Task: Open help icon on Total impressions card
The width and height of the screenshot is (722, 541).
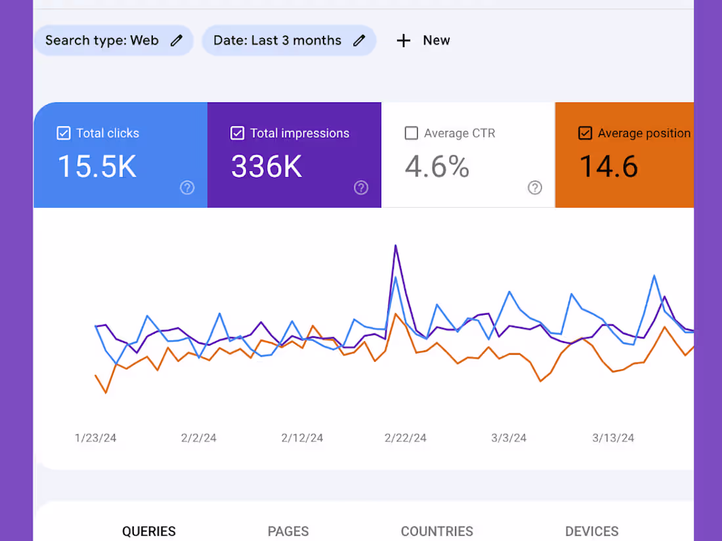Action: coord(361,188)
